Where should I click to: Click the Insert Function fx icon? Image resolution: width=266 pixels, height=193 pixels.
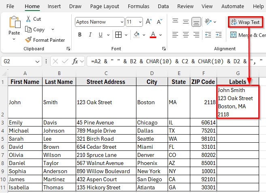tap(75, 61)
